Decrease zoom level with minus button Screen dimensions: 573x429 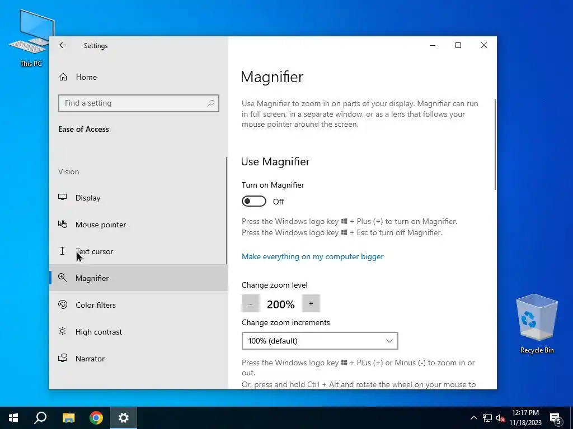(x=251, y=303)
